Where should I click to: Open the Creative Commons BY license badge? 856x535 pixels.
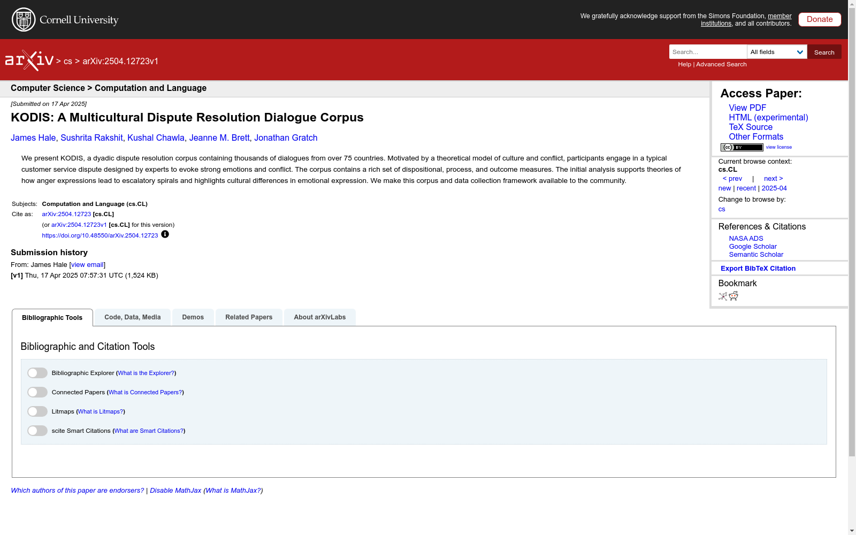pos(742,147)
